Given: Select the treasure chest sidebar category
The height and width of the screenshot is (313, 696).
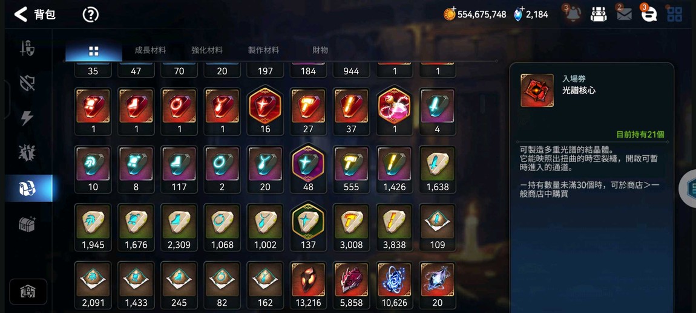Looking at the screenshot, I should point(27,224).
